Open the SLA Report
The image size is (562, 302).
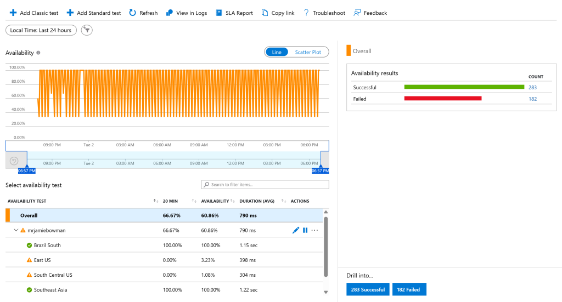click(234, 13)
